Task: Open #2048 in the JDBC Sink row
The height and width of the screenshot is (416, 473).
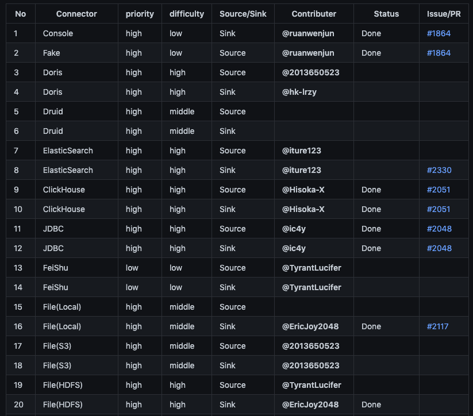Action: coord(439,248)
